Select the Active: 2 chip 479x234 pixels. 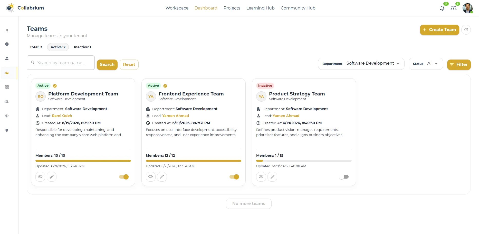click(58, 47)
